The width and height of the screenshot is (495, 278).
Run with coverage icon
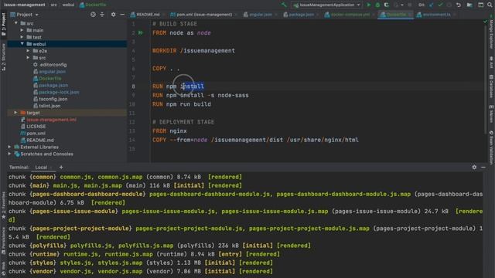click(387, 5)
